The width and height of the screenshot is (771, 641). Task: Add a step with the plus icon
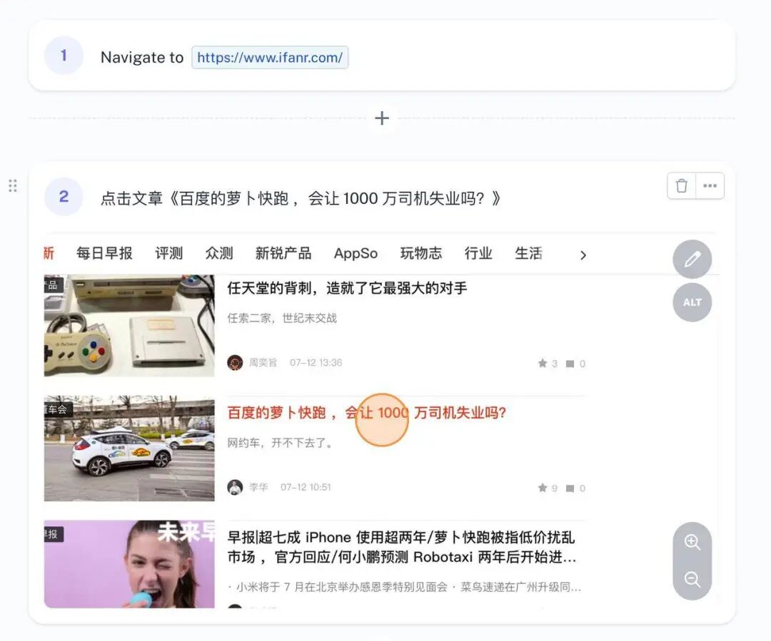pos(382,118)
